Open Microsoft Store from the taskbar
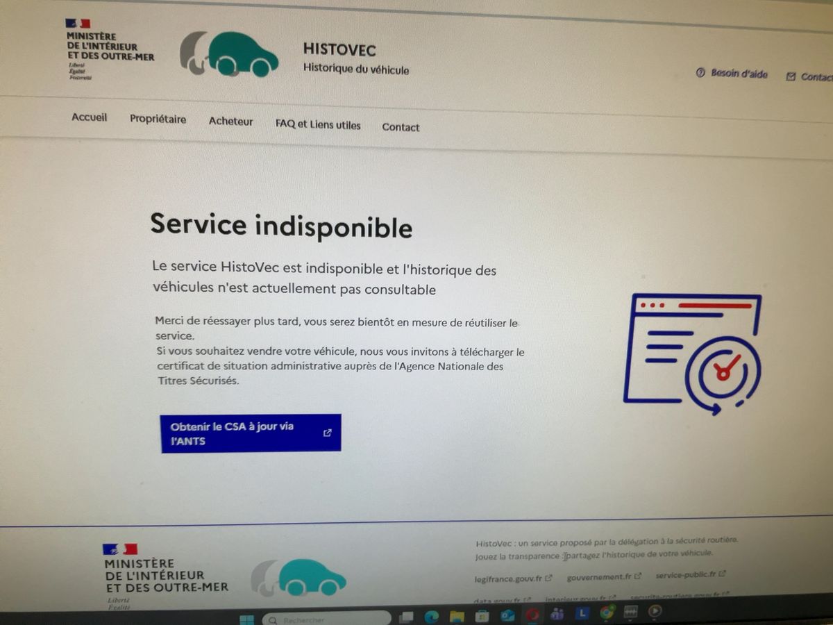833x625 pixels. pyautogui.click(x=482, y=617)
